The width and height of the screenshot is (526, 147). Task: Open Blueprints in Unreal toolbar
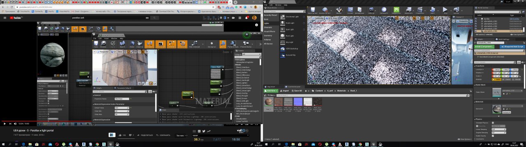point(408,10)
